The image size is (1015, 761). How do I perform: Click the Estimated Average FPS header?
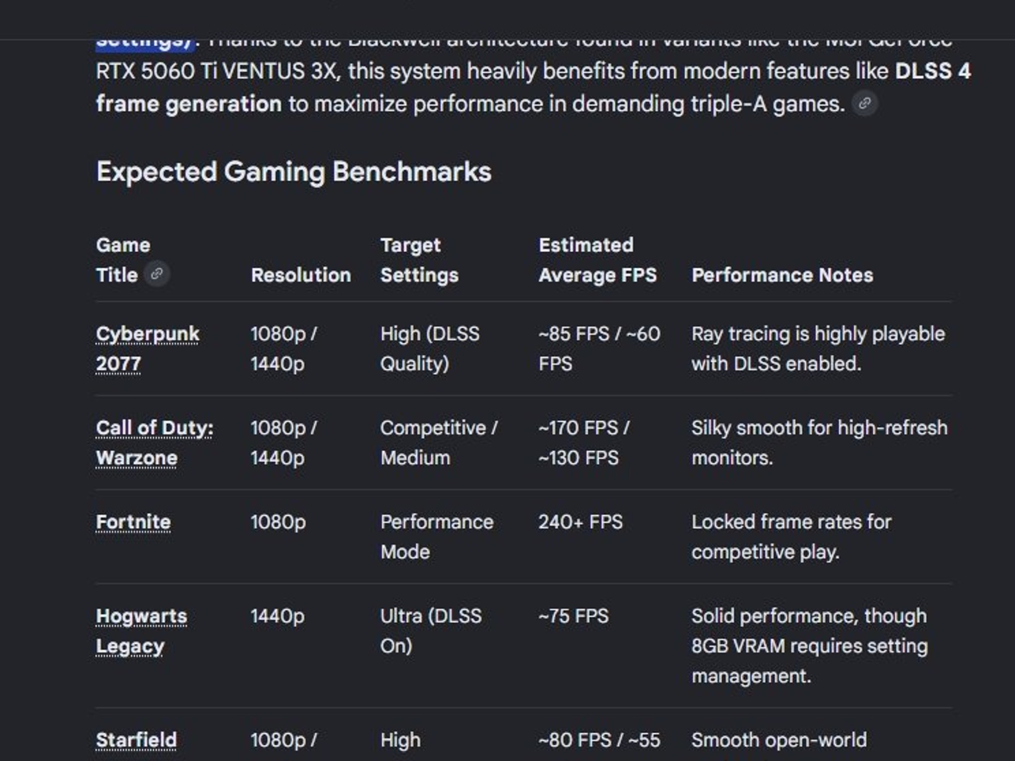pyautogui.click(x=598, y=260)
